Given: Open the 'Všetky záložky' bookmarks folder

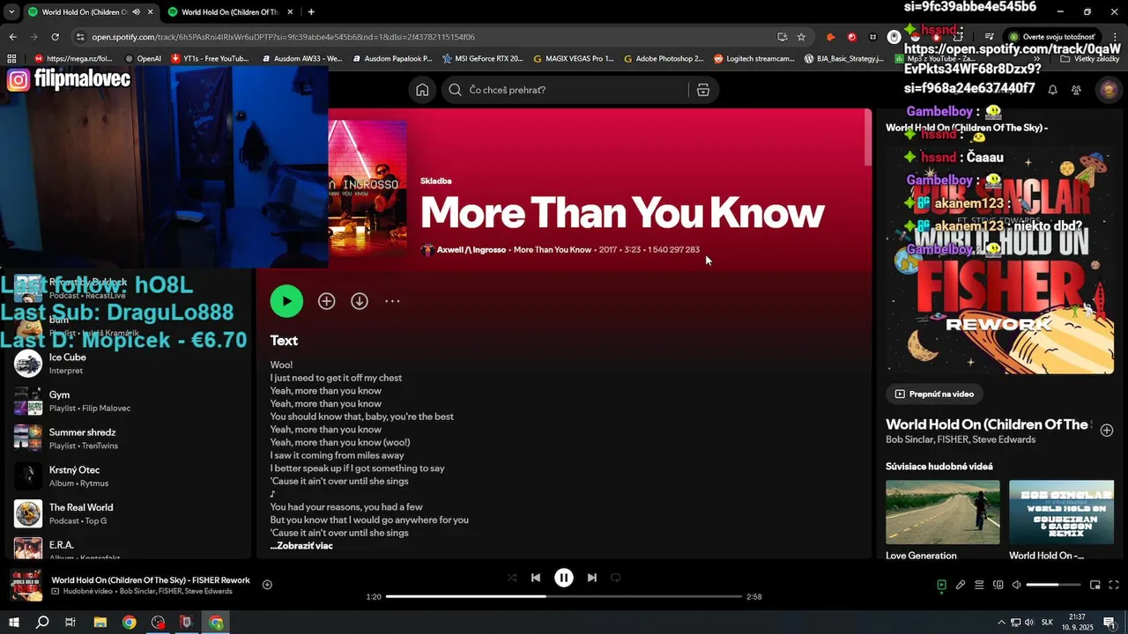Looking at the screenshot, I should coord(1091,59).
